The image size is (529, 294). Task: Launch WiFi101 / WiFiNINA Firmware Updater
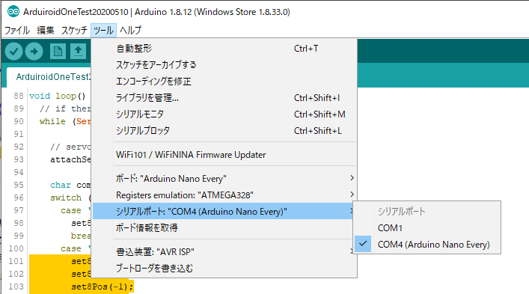point(224,155)
